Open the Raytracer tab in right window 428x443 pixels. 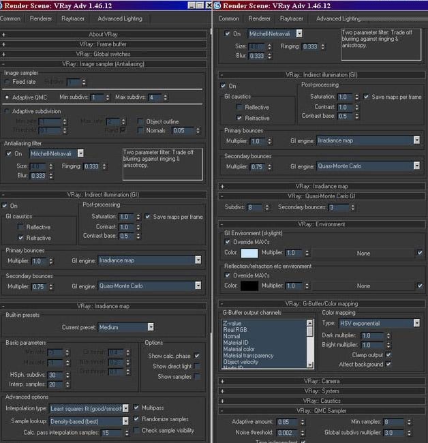coord(292,18)
